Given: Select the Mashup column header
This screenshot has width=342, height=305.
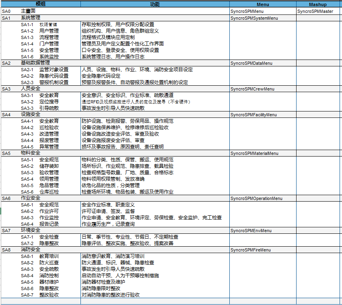Looking at the screenshot, I should click(x=318, y=4).
